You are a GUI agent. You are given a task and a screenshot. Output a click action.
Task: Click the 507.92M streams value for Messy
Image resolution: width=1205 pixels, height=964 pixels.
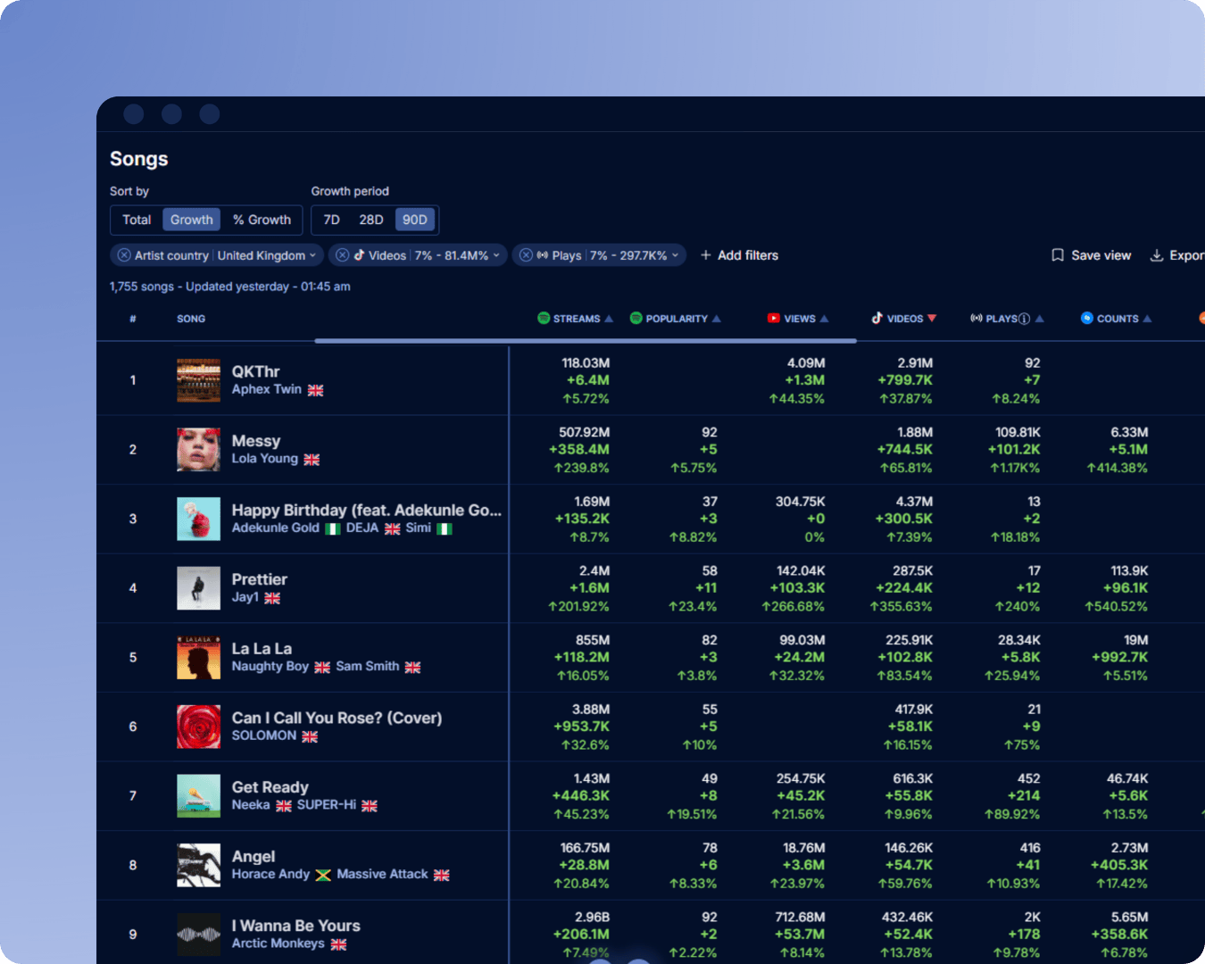(x=584, y=432)
